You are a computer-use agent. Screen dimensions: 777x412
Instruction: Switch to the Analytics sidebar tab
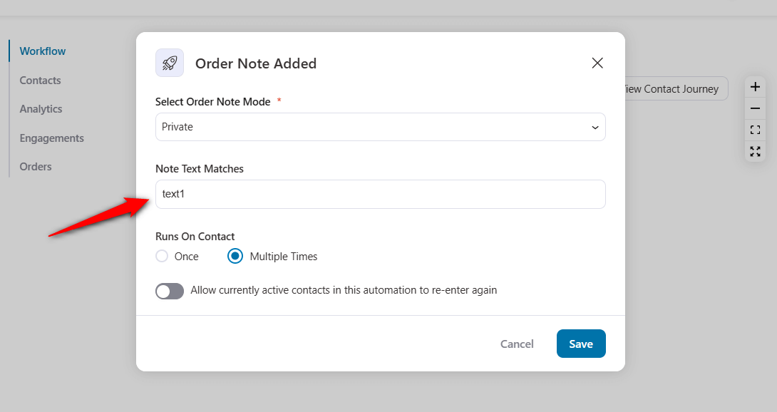tap(41, 109)
